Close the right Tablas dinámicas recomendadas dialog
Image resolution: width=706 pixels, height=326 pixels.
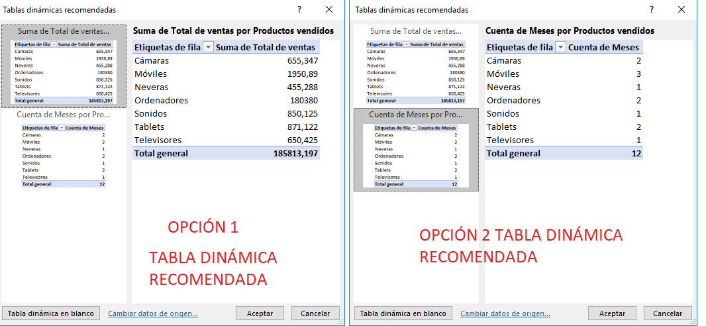pos(681,9)
